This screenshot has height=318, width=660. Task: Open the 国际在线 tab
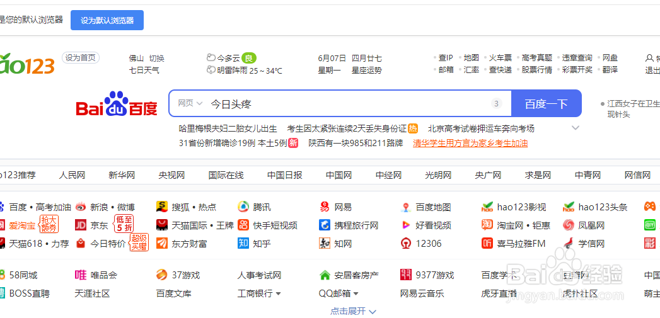pyautogui.click(x=226, y=176)
